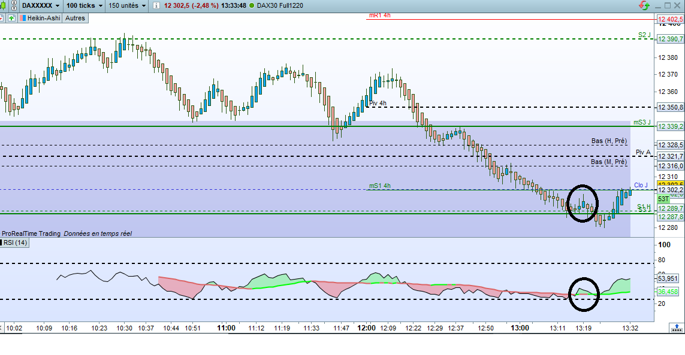685x355 pixels.
Task: Click the 12 402,5 mR1 4h price tag
Action: pyautogui.click(x=671, y=19)
